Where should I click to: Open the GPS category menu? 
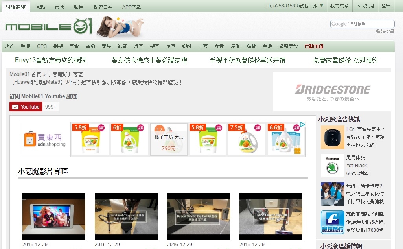pyautogui.click(x=42, y=46)
